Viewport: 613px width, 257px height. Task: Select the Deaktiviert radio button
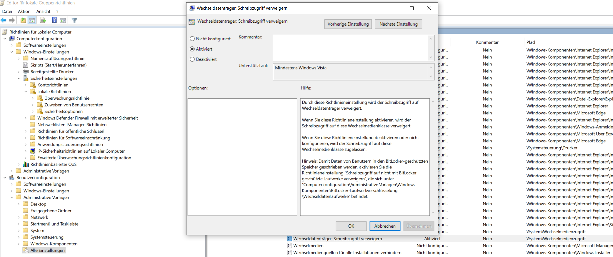tap(192, 59)
